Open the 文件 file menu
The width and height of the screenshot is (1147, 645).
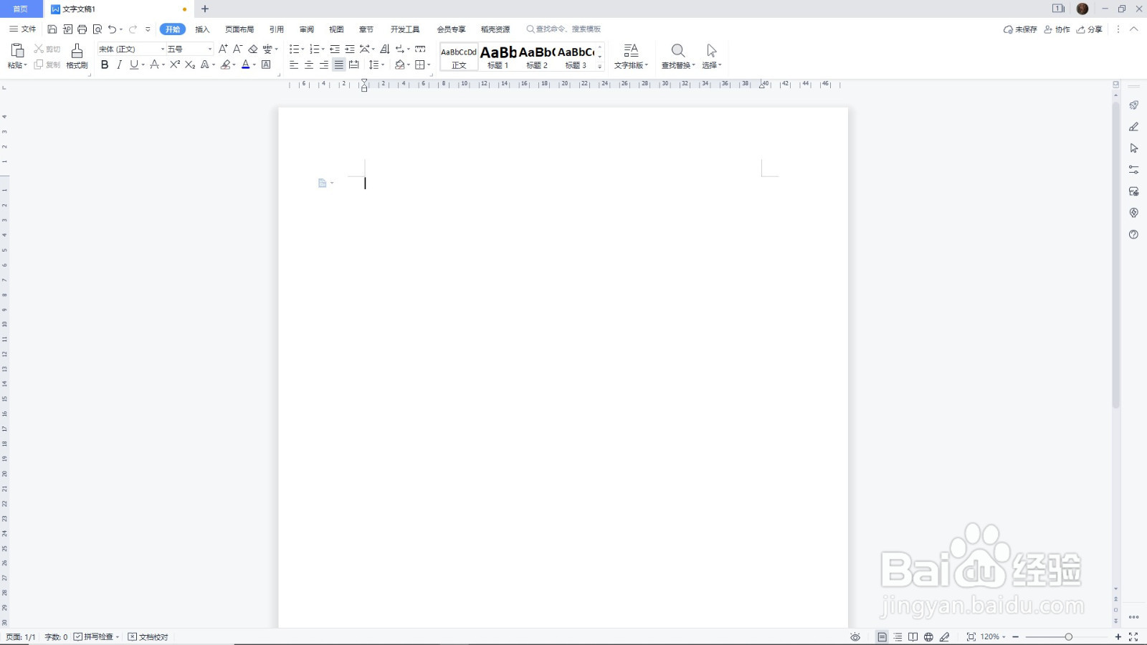(x=22, y=29)
